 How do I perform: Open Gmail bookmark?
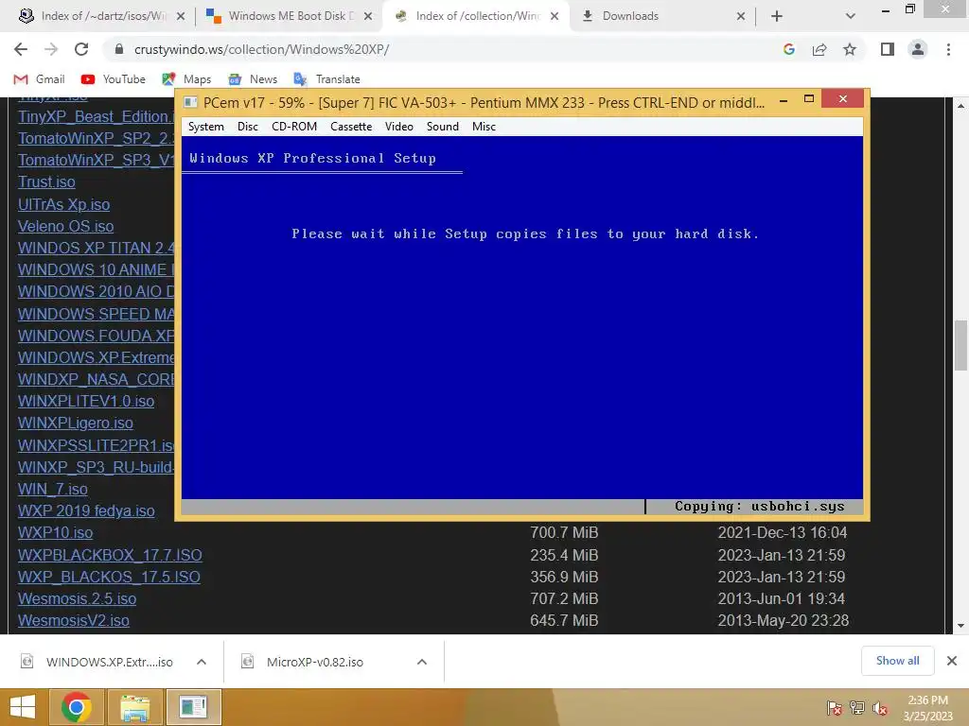[x=39, y=79]
